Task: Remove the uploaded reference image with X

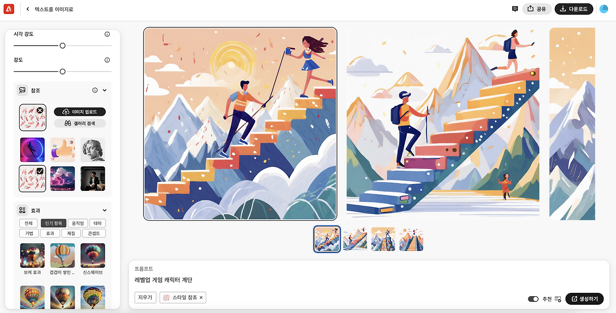Action: click(x=40, y=110)
